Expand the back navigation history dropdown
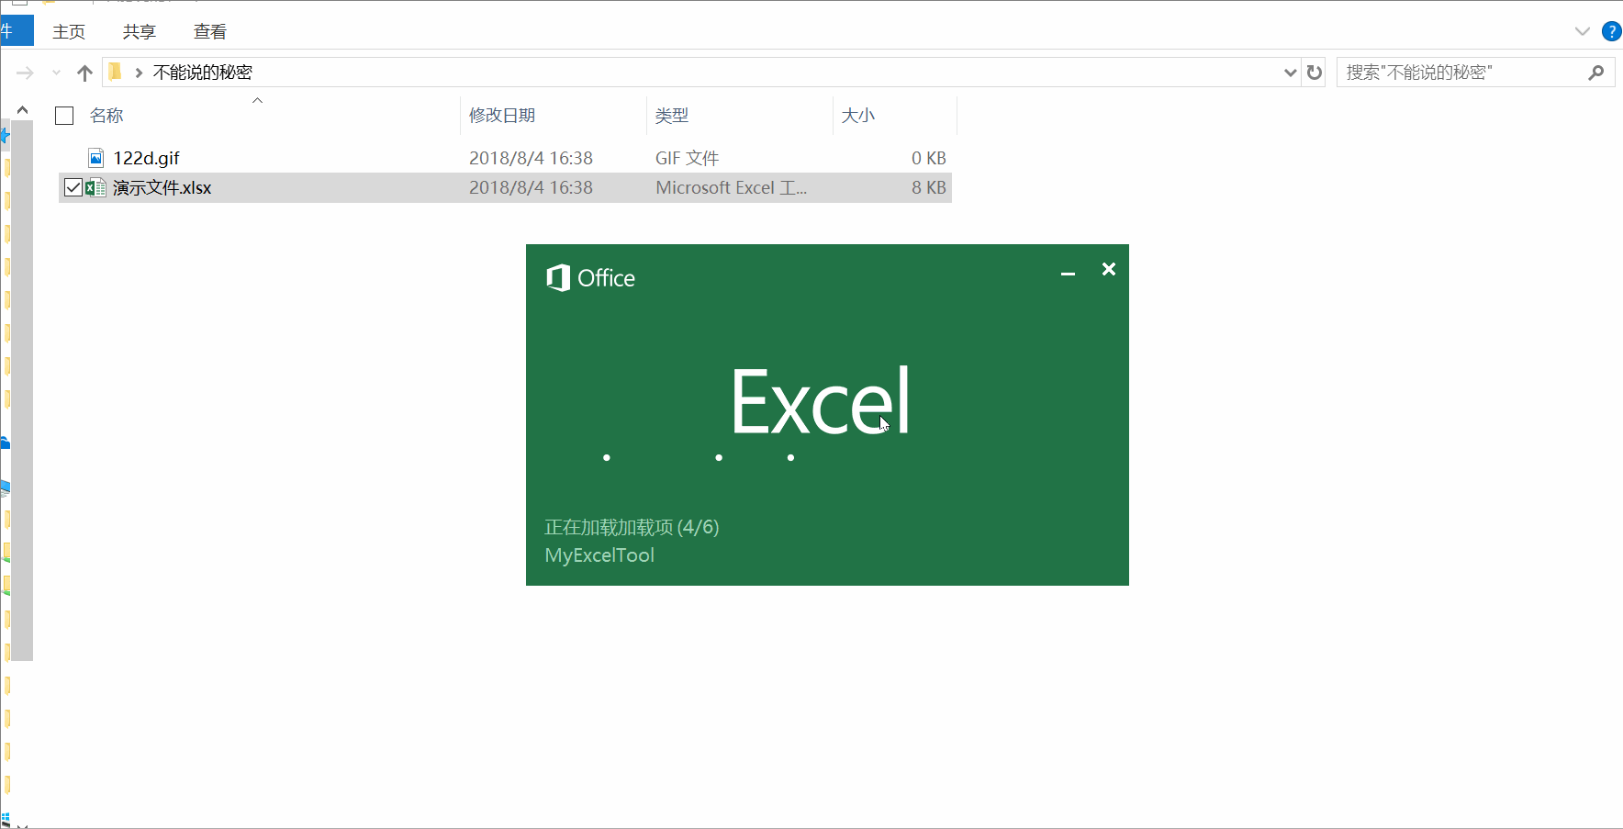This screenshot has height=829, width=1623. click(56, 72)
